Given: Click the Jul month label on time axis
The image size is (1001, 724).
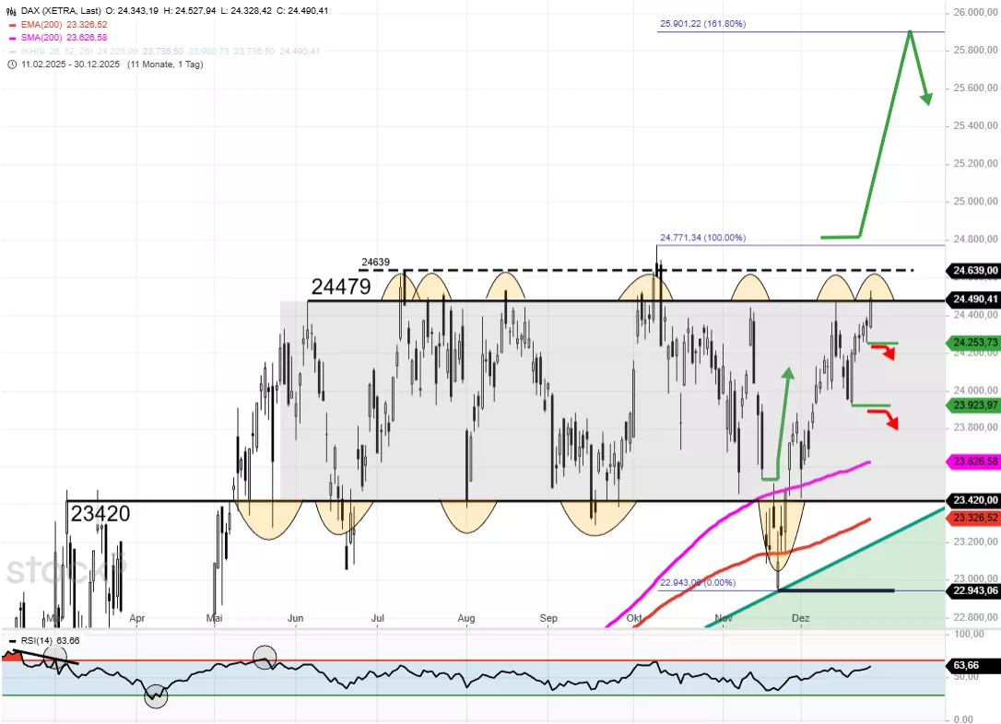Looking at the screenshot, I should [x=378, y=619].
